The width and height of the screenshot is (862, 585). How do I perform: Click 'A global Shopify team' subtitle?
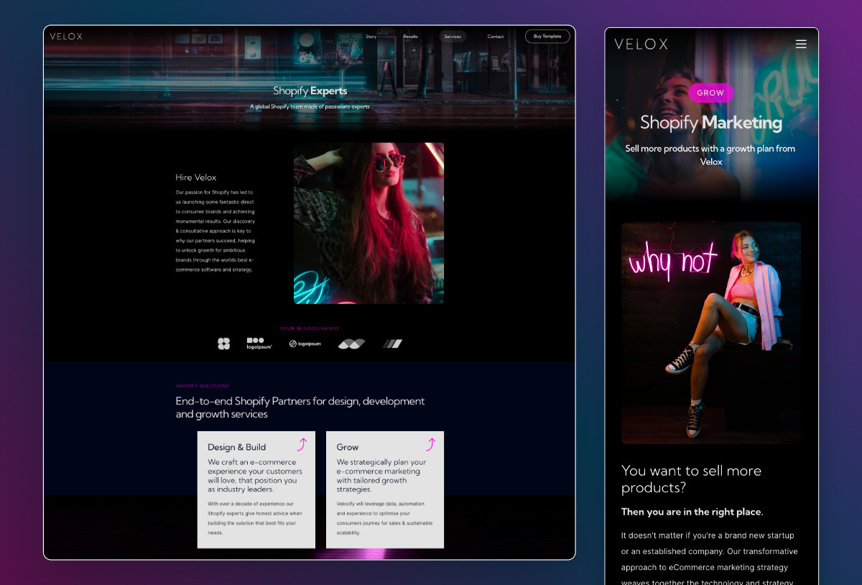310,106
